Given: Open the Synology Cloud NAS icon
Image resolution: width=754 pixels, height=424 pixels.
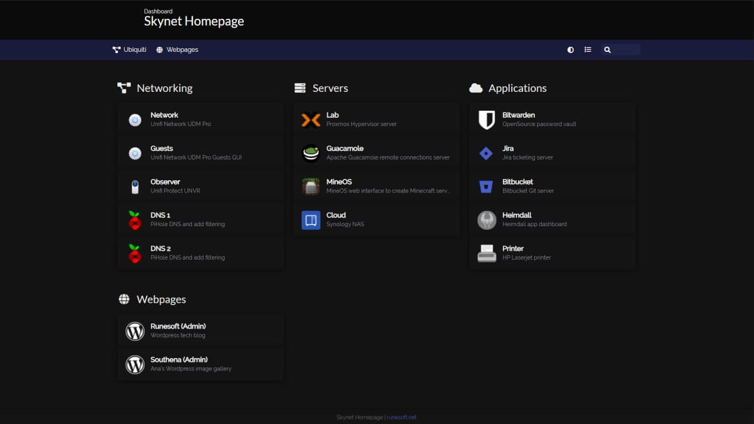Looking at the screenshot, I should [x=310, y=220].
